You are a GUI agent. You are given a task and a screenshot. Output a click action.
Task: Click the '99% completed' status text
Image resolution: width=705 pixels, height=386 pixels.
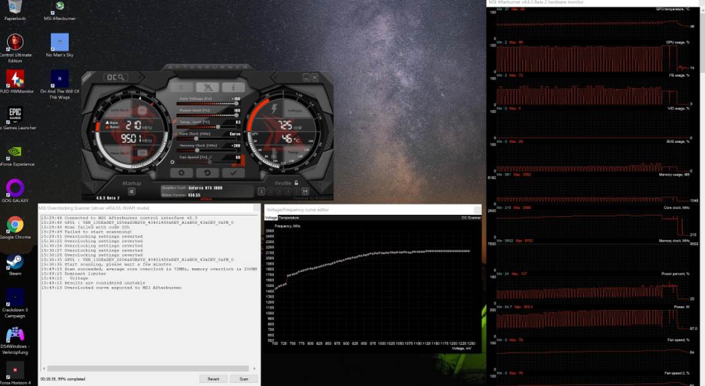point(71,379)
